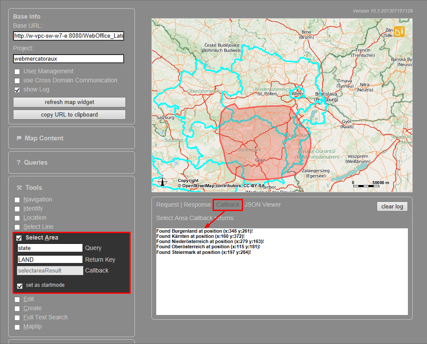Enable User Management
Viewport: 427px width, 344px height.
coord(16,71)
